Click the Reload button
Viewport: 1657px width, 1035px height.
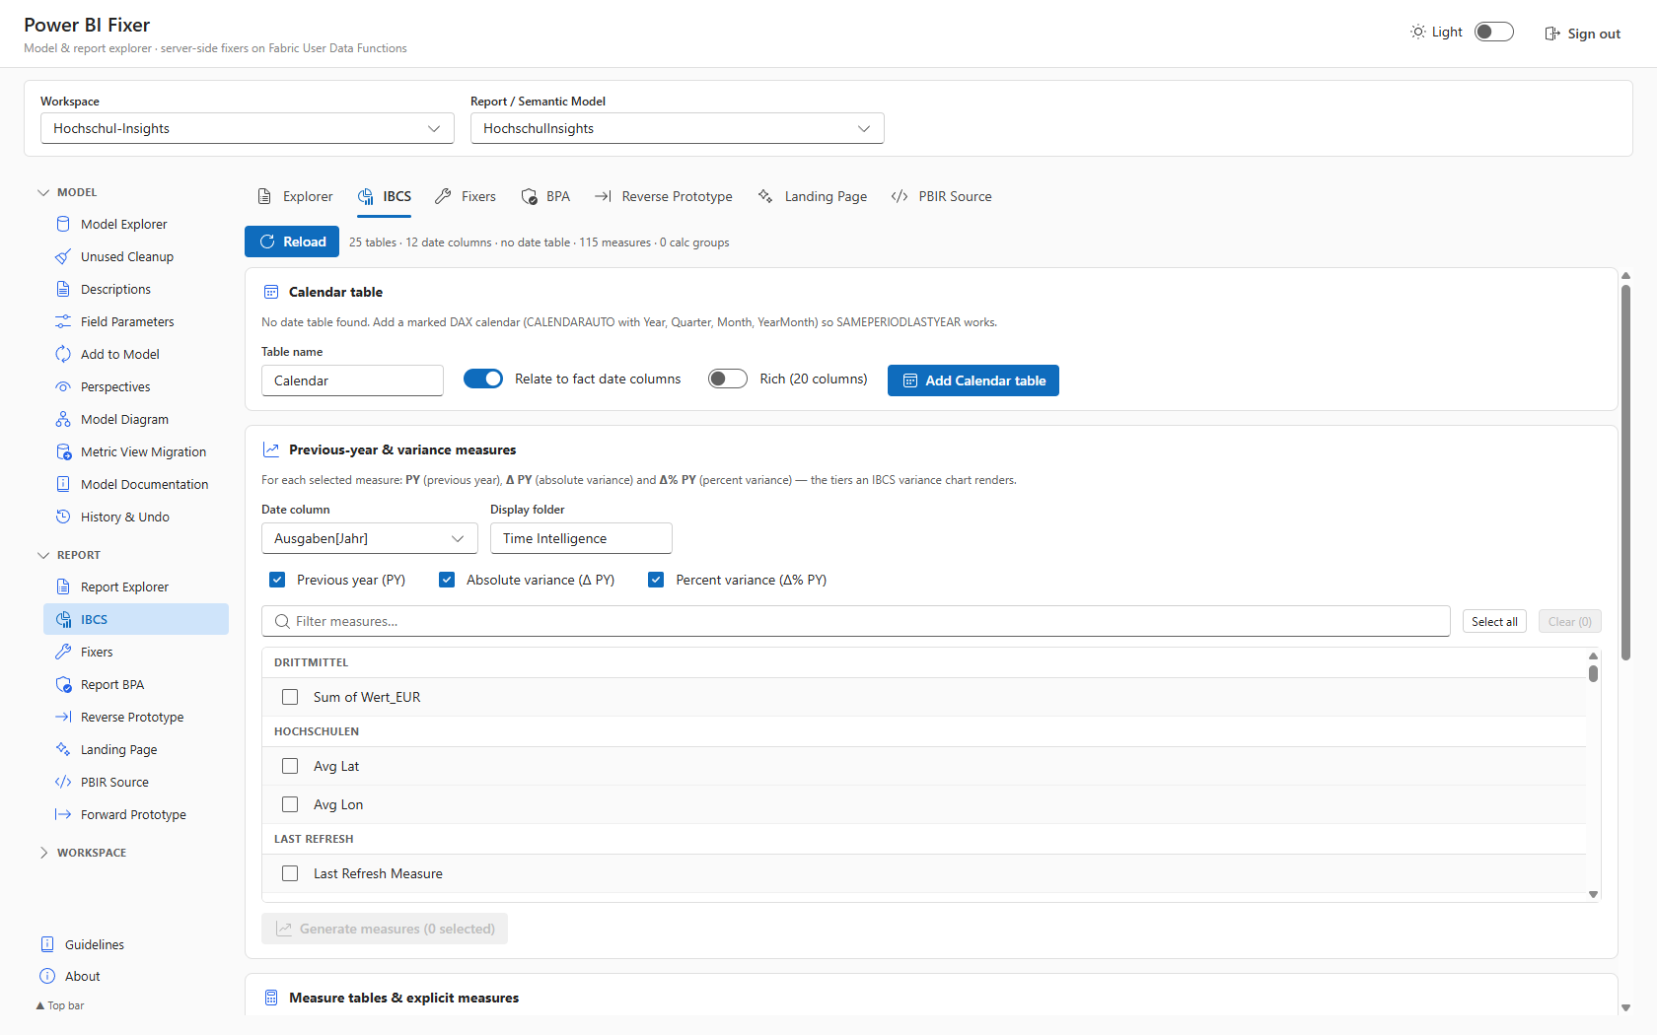coord(292,241)
